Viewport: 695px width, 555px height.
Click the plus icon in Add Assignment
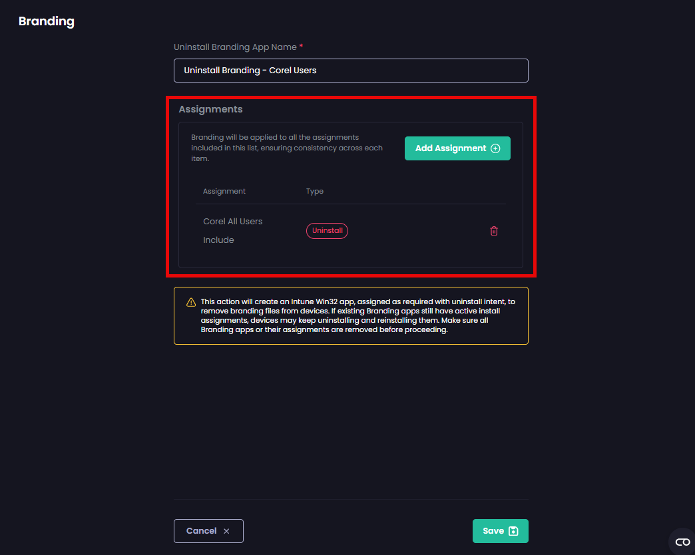click(495, 148)
